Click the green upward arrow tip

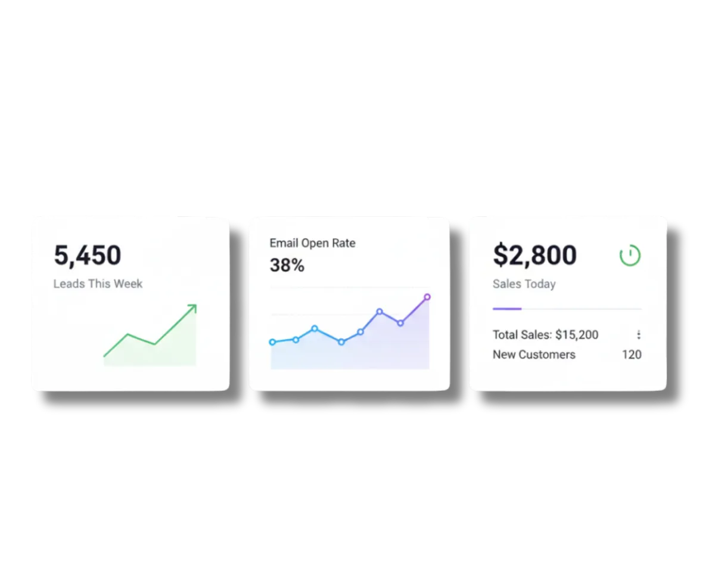coord(192,309)
